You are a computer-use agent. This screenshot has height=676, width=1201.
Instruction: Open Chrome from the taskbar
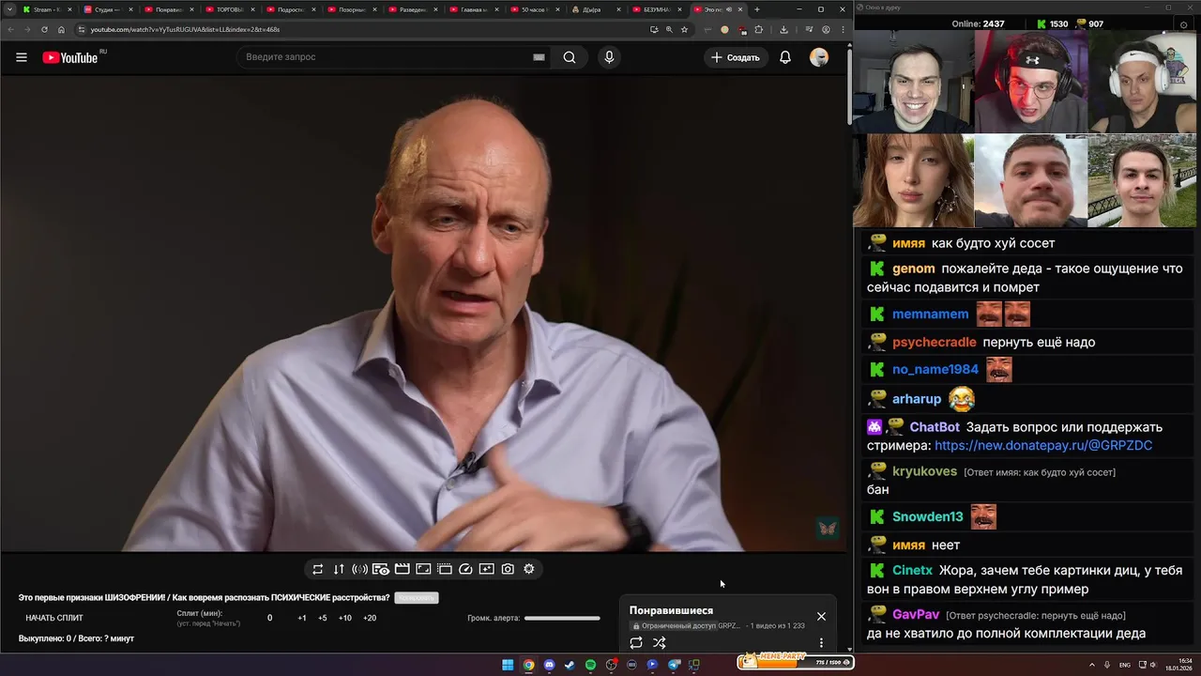click(528, 665)
